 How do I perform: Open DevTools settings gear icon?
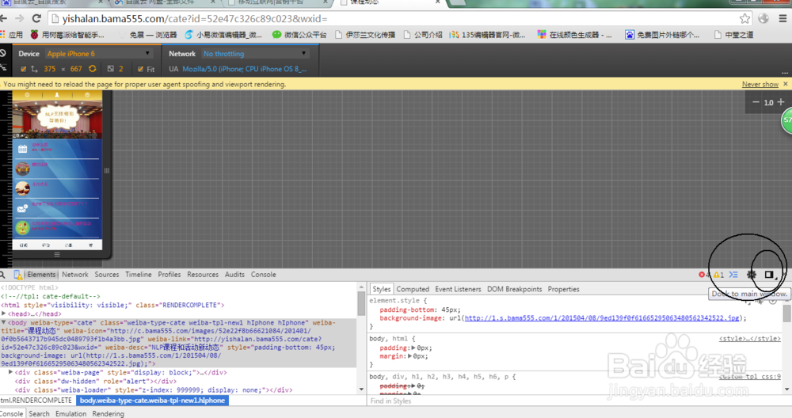coord(752,275)
